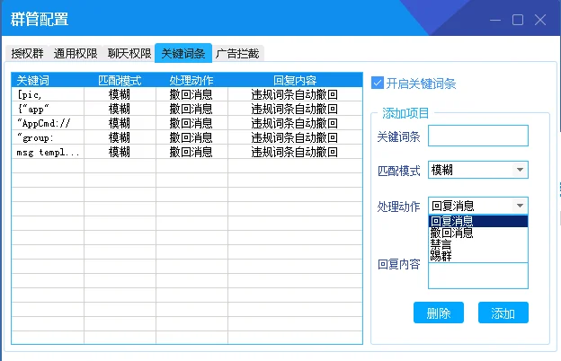Expand the 匹配模式 dropdown arrow
561x361 pixels.
pos(520,170)
